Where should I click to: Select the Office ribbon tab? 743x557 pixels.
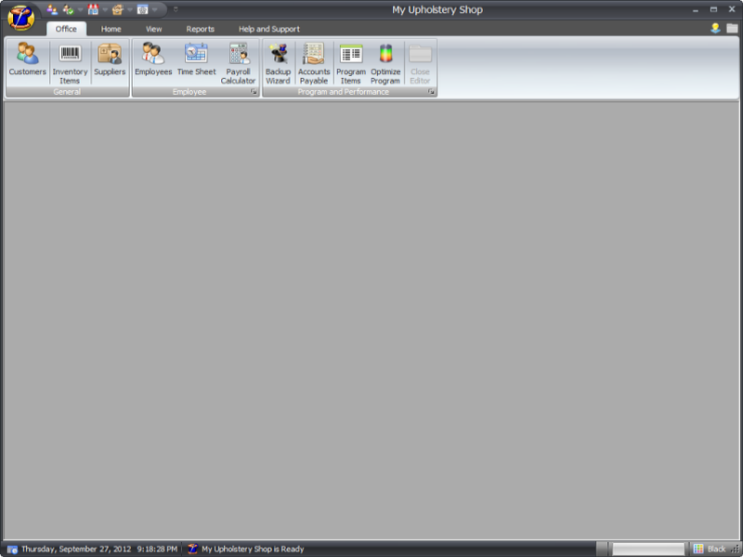(66, 29)
